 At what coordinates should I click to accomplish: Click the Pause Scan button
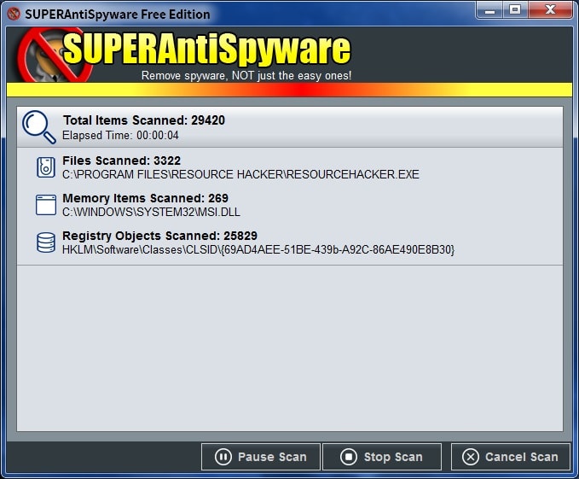(261, 457)
